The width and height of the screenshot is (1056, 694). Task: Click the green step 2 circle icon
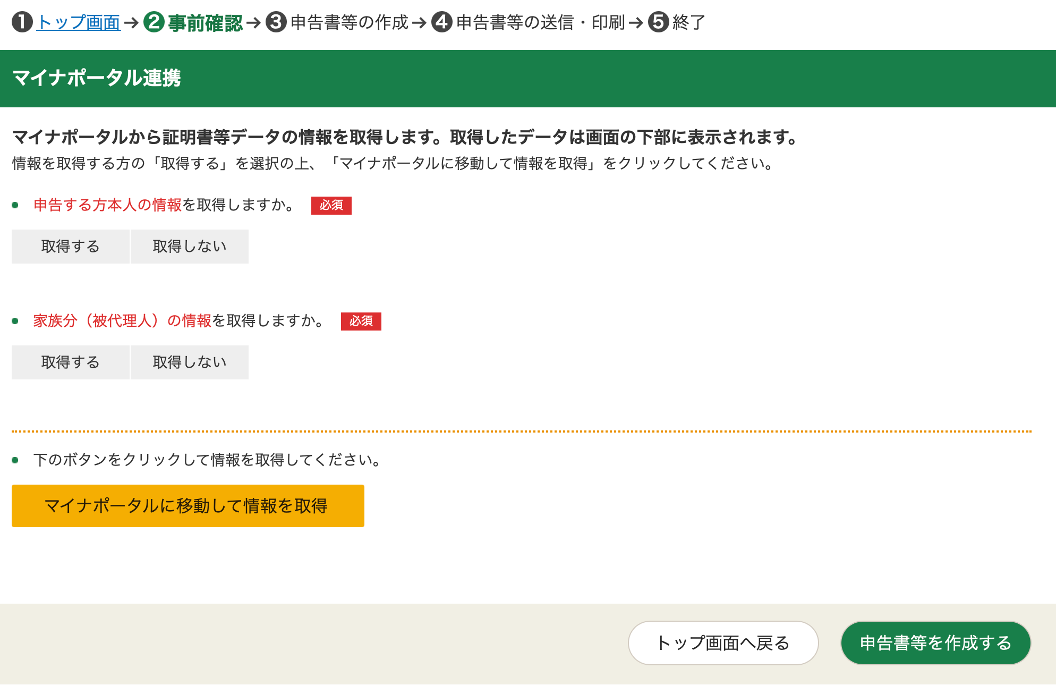tap(154, 22)
